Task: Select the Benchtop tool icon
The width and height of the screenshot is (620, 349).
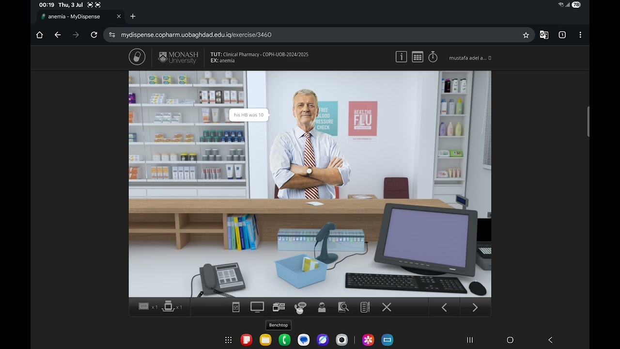Action: [279, 307]
